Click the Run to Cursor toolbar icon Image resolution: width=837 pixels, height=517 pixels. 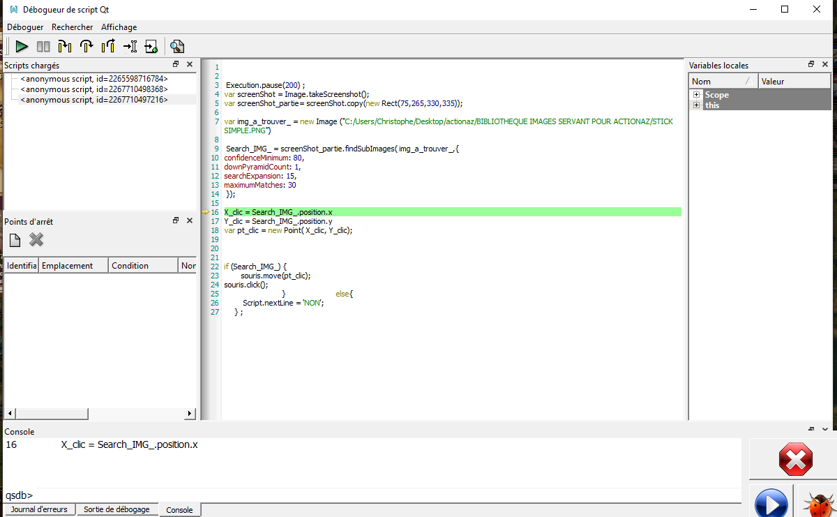(x=130, y=47)
